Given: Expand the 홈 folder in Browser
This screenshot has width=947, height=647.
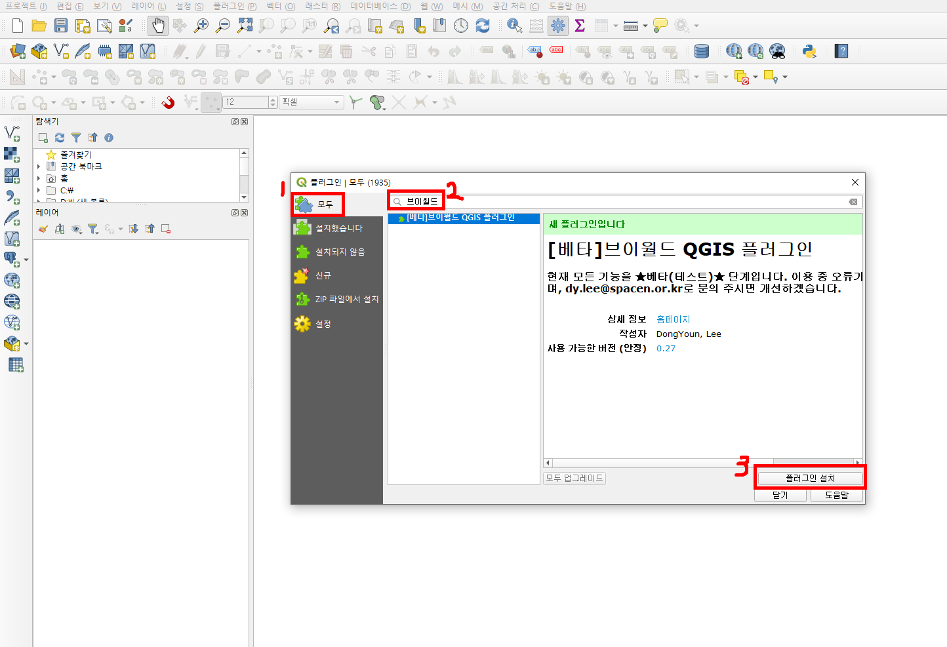Looking at the screenshot, I should [39, 178].
